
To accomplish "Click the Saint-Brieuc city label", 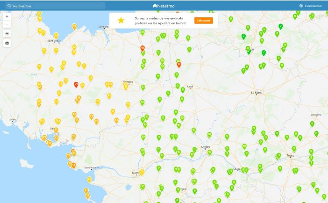I will coord(54,41).
